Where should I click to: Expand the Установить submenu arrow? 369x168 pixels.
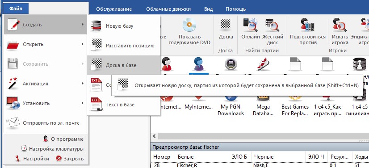(x=82, y=103)
